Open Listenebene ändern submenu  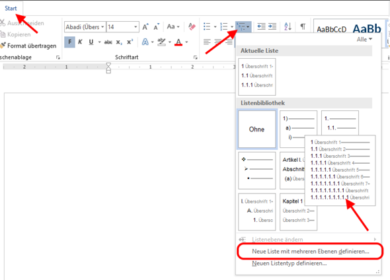click(308, 240)
